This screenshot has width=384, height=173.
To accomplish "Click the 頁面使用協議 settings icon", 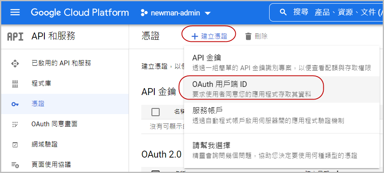I will pos(15,164).
